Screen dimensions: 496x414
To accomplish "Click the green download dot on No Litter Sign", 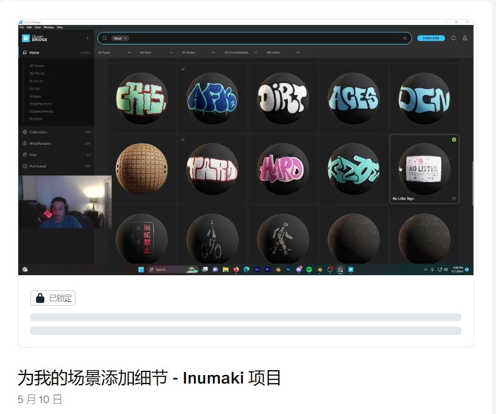I will pos(454,139).
